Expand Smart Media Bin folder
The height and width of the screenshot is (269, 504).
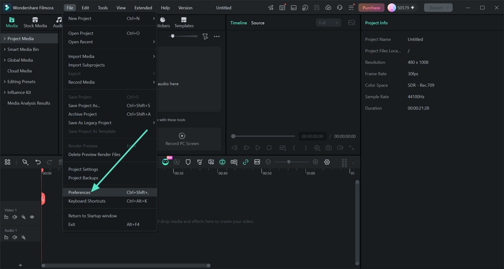[5, 50]
